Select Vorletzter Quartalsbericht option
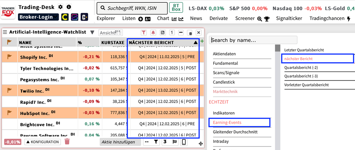 click(x=306, y=85)
